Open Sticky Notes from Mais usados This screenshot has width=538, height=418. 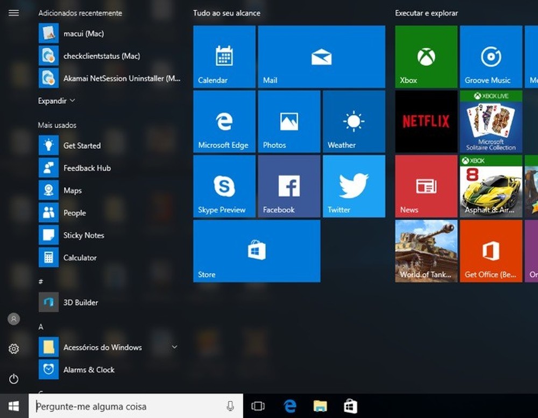point(84,235)
